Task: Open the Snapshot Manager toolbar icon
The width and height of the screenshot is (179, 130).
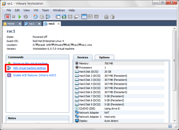Action: click(48, 17)
